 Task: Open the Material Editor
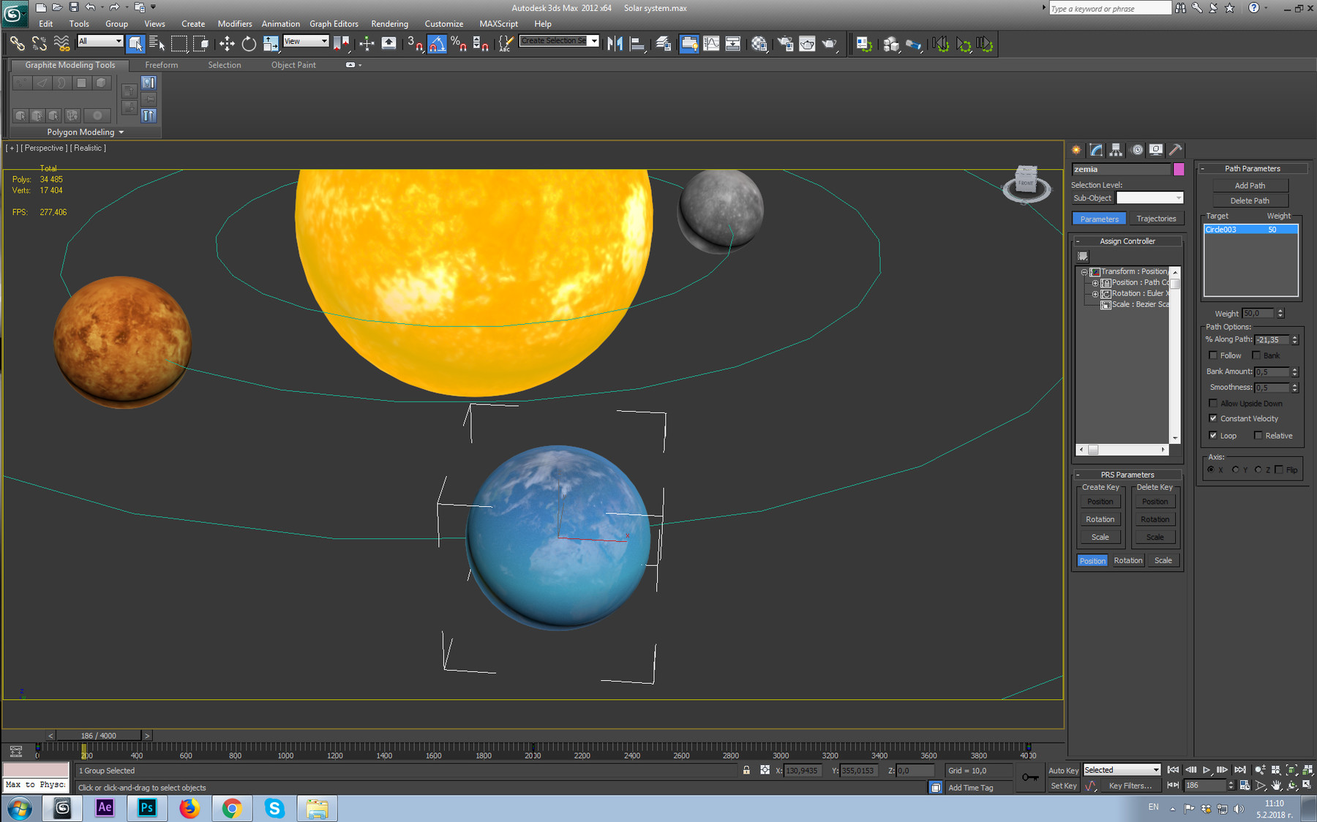(759, 43)
